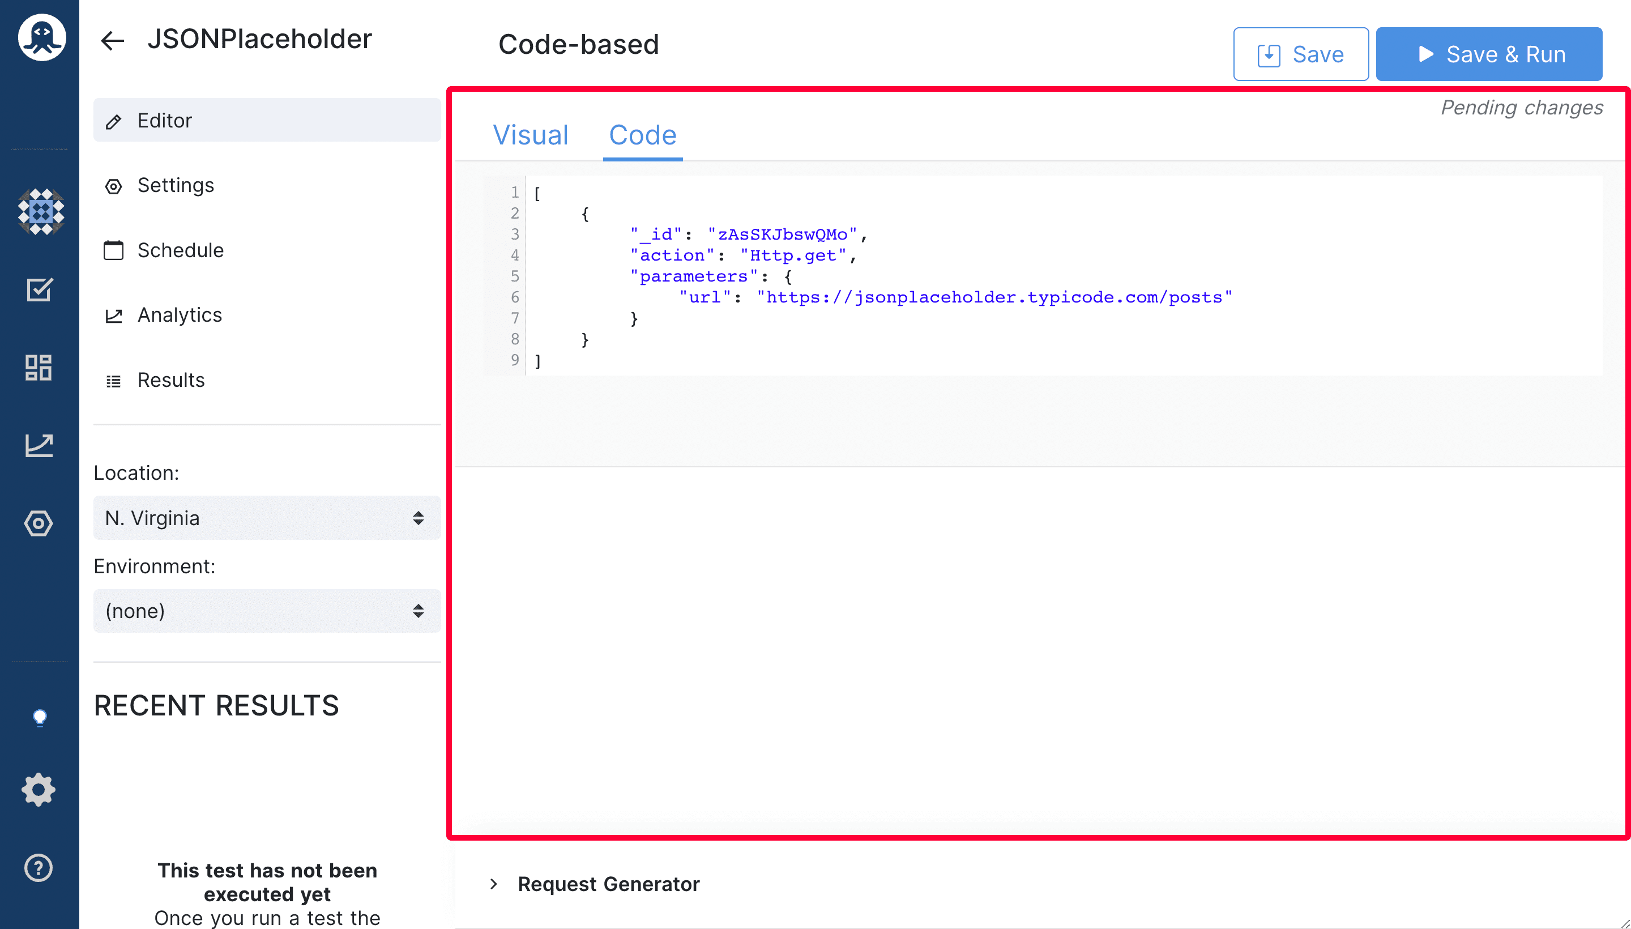Click the "action": "Http.get" code line
The width and height of the screenshot is (1631, 929).
point(743,255)
